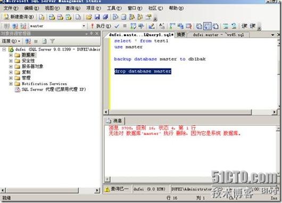Switch to Results to File
Screen dimensions: 282x203
pyautogui.click(x=215, y=26)
